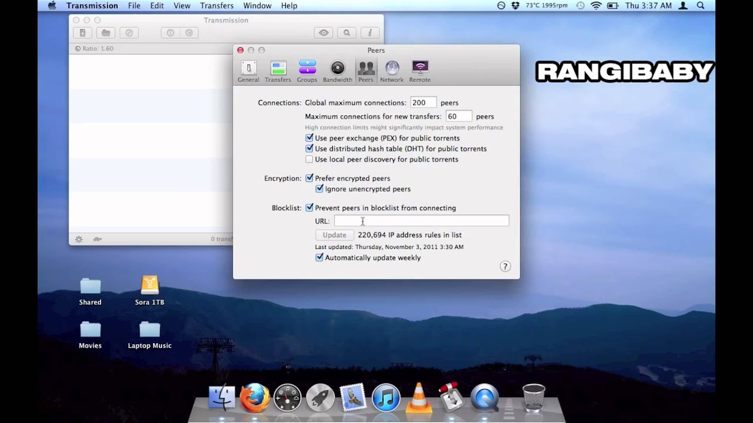Screen dimensions: 753x423
Task: Disable peer exchange (PEX) checkbox
Action: coord(309,138)
